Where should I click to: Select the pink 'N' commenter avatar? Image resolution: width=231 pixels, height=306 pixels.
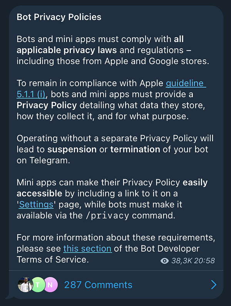(x=50, y=285)
